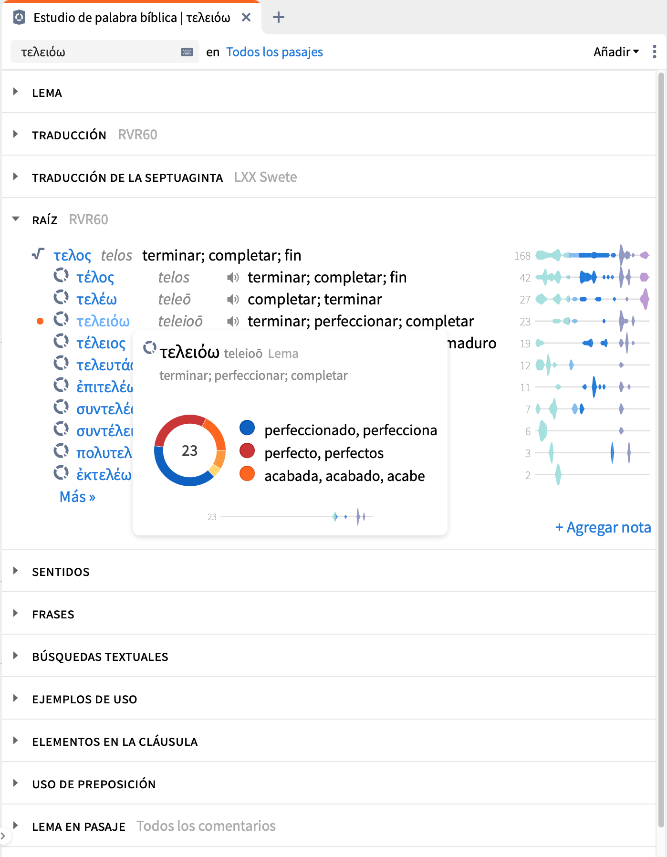Open the three-dot panel menu
Viewport: 667px width, 857px height.
pyautogui.click(x=654, y=52)
